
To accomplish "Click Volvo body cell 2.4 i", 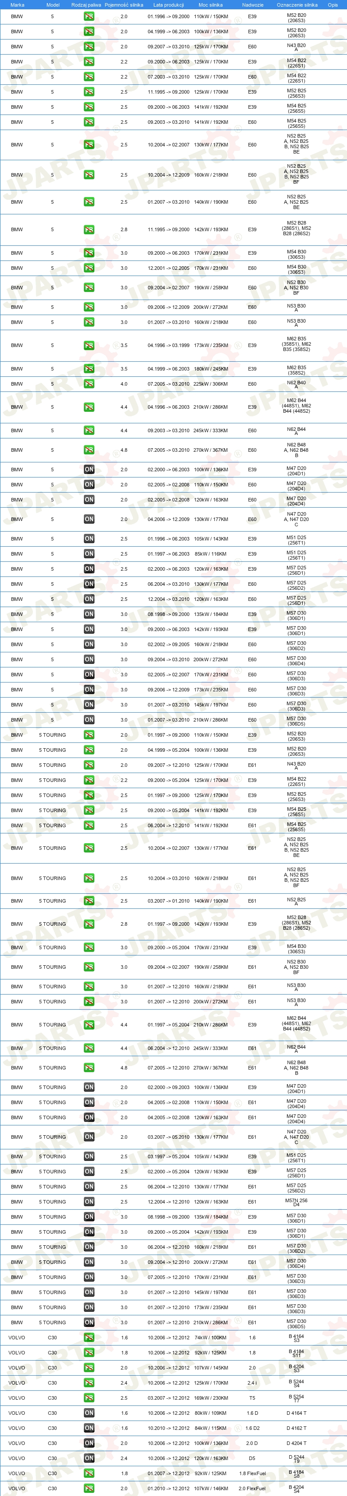I will tap(252, 1383).
